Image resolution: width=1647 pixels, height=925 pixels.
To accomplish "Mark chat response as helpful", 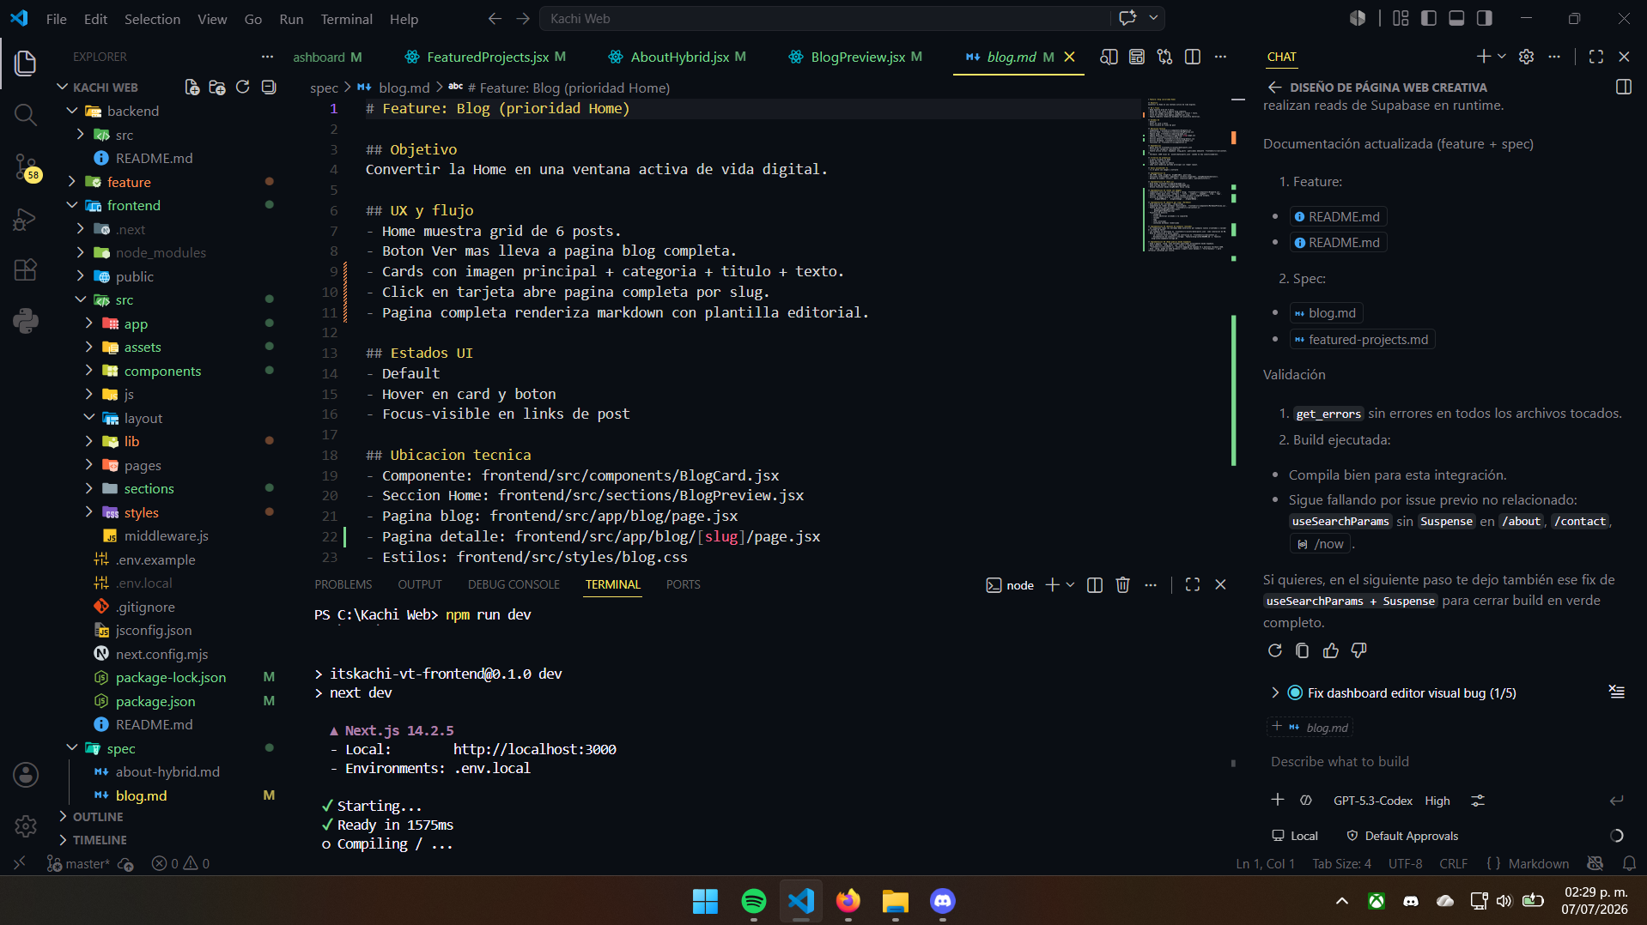I will (1331, 650).
